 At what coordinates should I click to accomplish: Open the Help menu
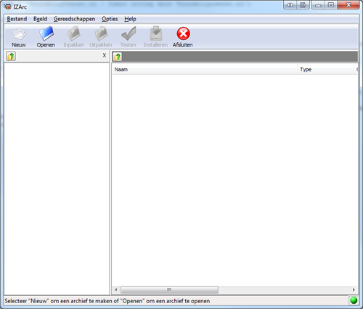pos(130,19)
